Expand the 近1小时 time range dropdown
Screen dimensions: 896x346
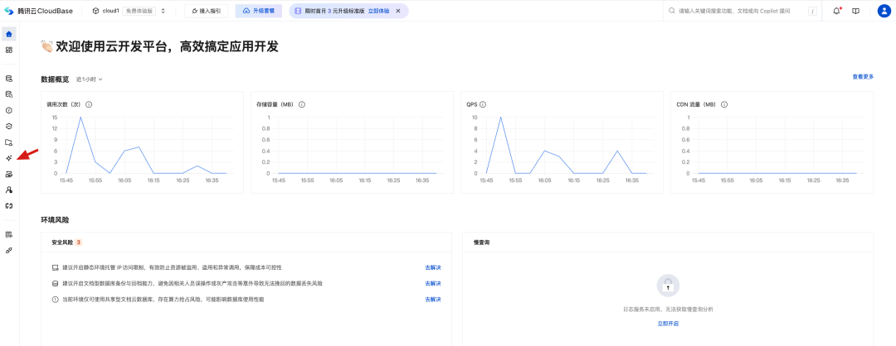point(89,79)
